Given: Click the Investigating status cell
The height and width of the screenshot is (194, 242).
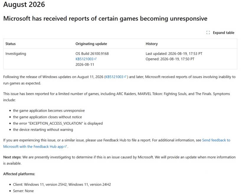Looking at the screenshot, I should click(16, 54).
